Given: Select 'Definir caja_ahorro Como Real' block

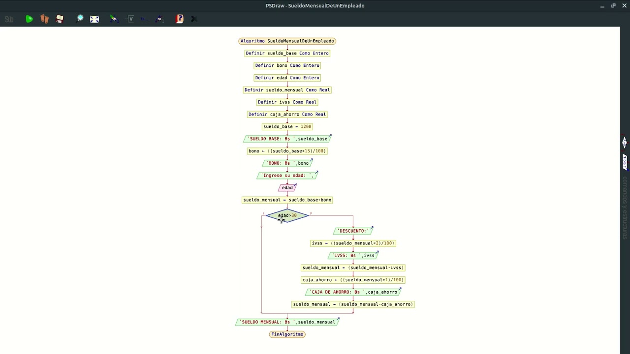Looking at the screenshot, I should (x=287, y=114).
